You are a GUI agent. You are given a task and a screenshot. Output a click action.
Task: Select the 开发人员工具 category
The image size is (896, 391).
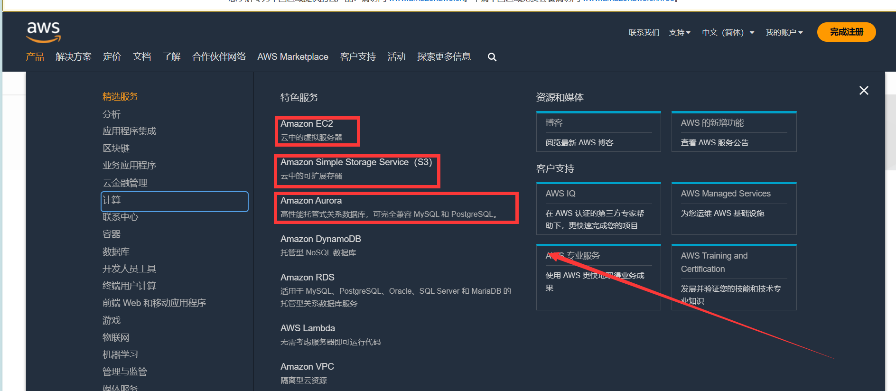coord(129,269)
